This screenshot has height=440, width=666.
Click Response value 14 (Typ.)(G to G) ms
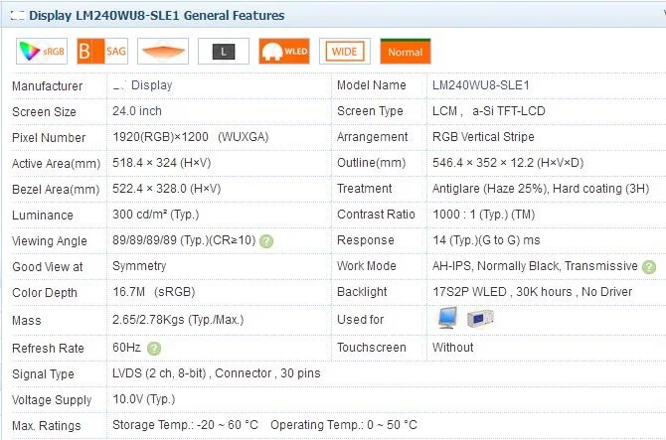[x=486, y=240]
